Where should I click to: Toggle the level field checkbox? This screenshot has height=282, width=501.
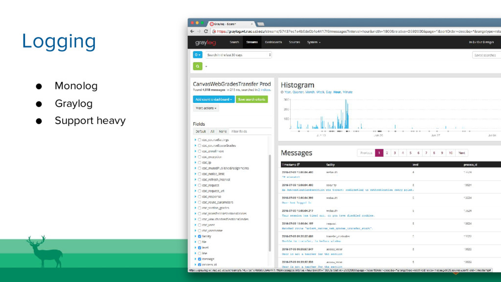[x=200, y=248]
